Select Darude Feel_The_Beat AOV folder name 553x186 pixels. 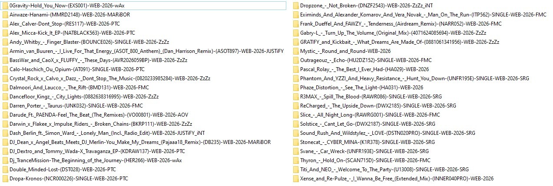pos(99,115)
